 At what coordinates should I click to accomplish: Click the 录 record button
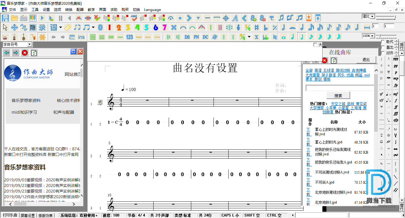point(42,27)
